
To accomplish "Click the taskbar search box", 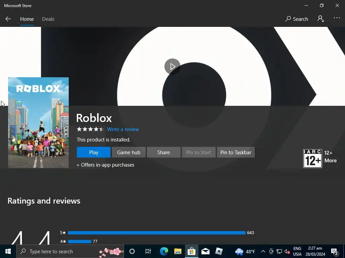I will pos(70,251).
